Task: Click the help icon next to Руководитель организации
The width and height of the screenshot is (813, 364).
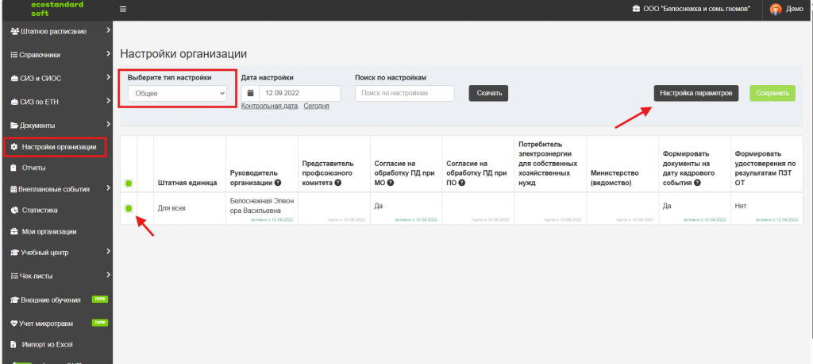Action: tap(278, 183)
